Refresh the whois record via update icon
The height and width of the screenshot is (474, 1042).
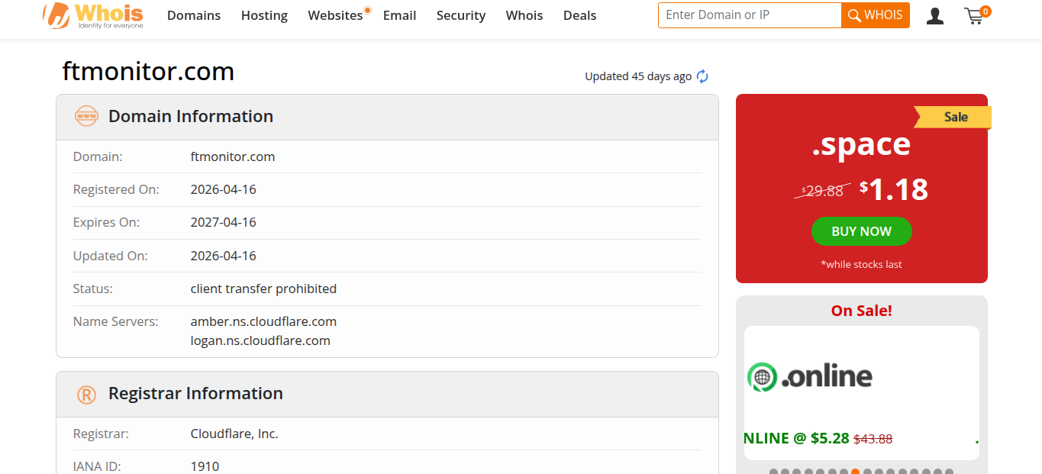point(702,76)
